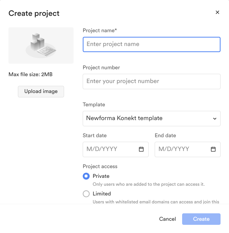The width and height of the screenshot is (229, 233).
Task: Click into the Start date M/D/YYYY field
Action: point(110,149)
